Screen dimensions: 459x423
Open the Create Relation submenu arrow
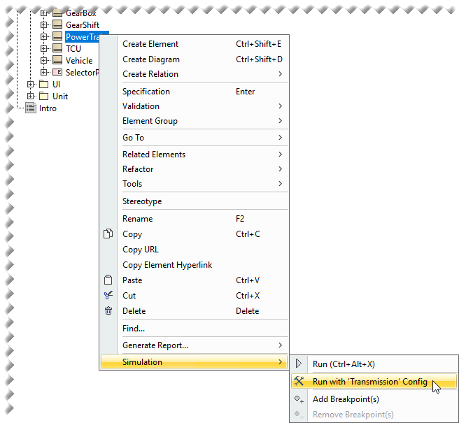click(x=280, y=73)
